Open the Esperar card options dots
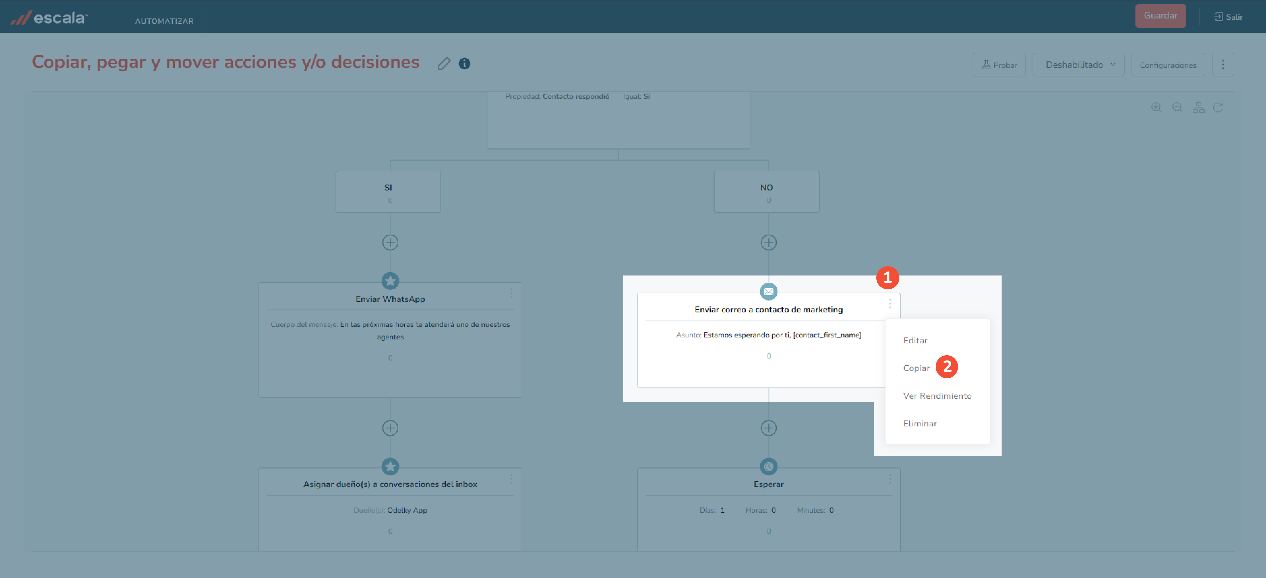Image resolution: width=1266 pixels, height=578 pixels. 889,479
